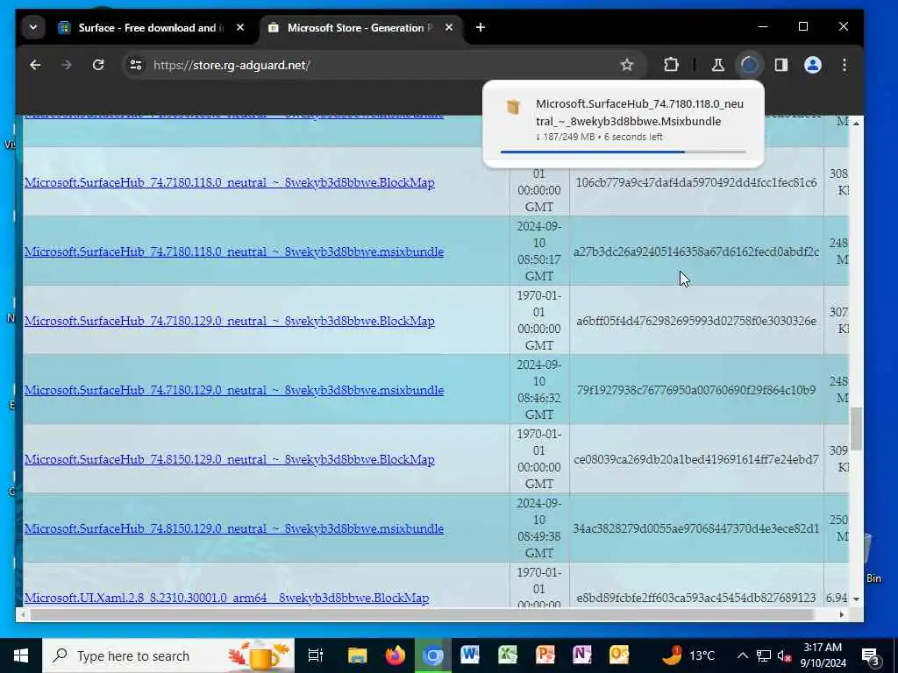This screenshot has width=898, height=673.
Task: Open OneNote from the taskbar
Action: pyautogui.click(x=582, y=655)
